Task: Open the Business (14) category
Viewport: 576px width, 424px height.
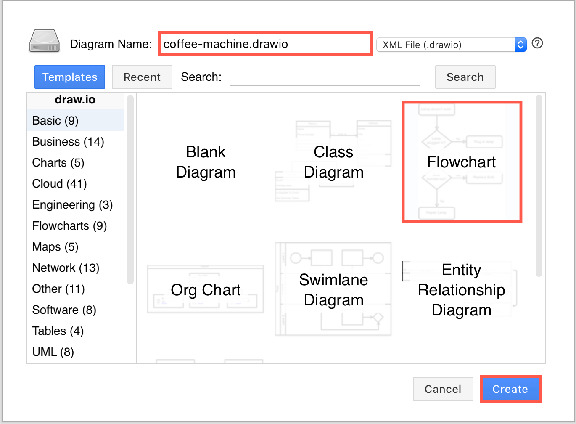Action: tap(68, 141)
